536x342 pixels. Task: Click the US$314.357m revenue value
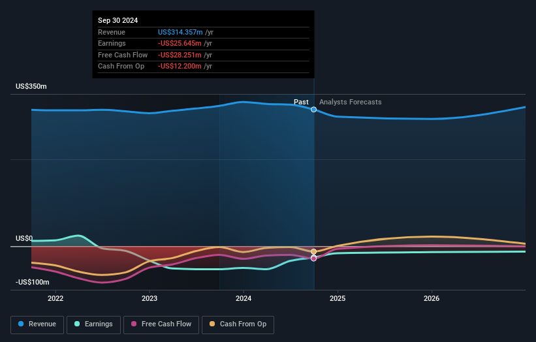point(180,32)
